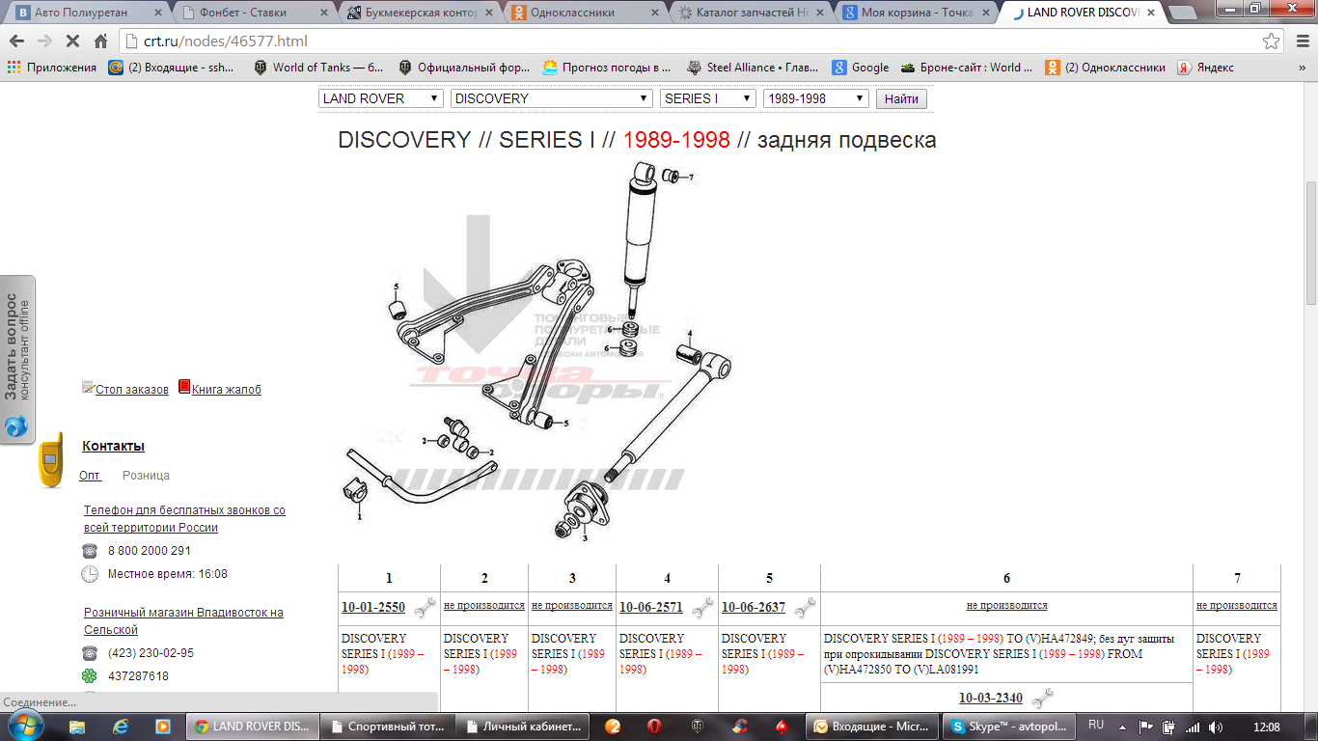Open World of Tanks taskbar icon

point(697,727)
